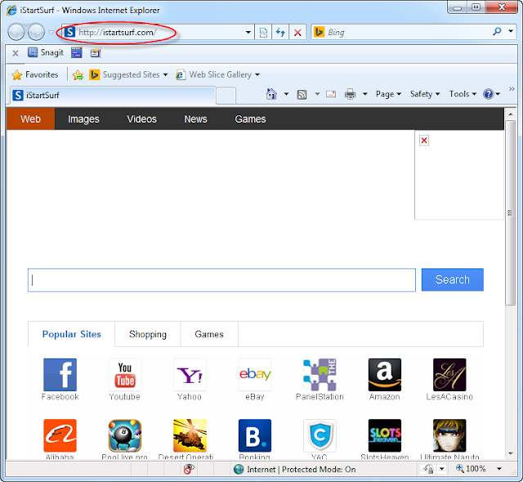
Task: Select the Games tab beside Shopping
Action: (209, 334)
